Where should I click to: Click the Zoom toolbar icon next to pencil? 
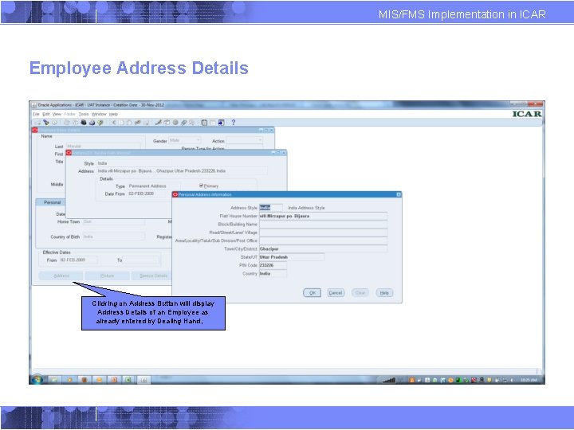167,123
